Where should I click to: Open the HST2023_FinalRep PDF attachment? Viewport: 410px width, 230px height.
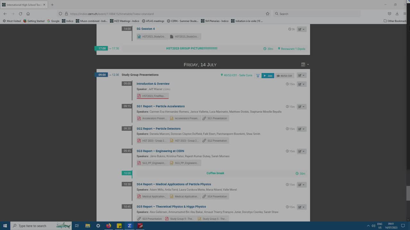click(152, 96)
